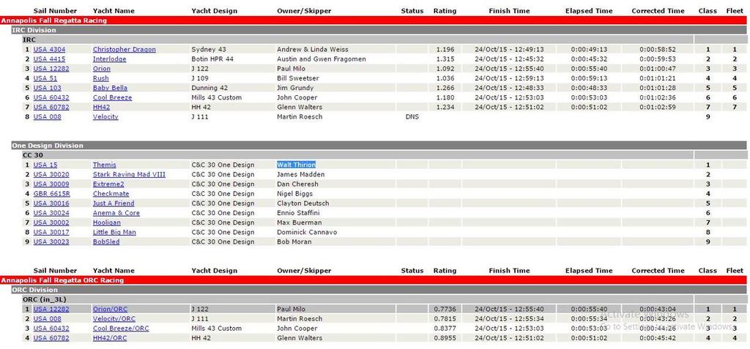Viewport: 750px width, 349px height.
Task: Click ORC row USA 60782 sail link
Action: (x=51, y=338)
